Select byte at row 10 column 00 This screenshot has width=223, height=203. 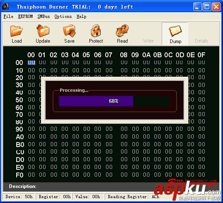coord(31,70)
